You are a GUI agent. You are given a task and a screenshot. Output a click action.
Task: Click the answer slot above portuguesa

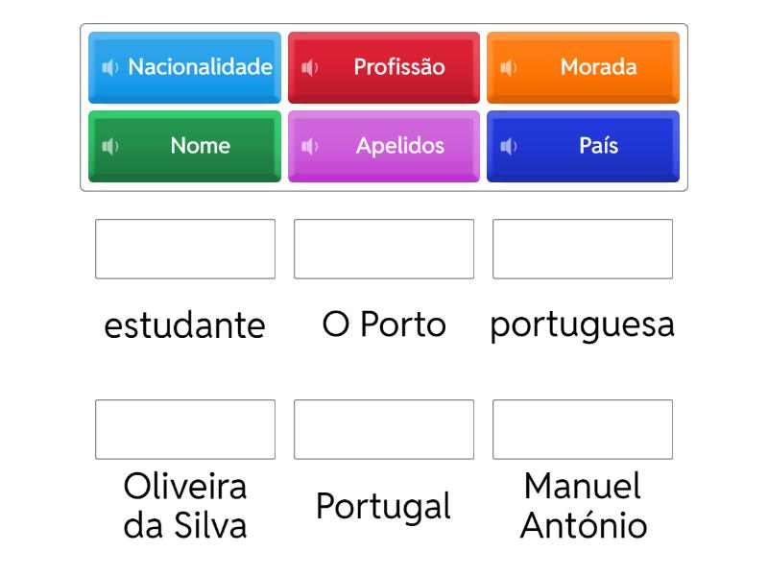tap(583, 249)
